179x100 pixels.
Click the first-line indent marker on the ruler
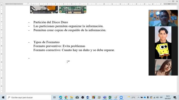(x=28, y=3)
